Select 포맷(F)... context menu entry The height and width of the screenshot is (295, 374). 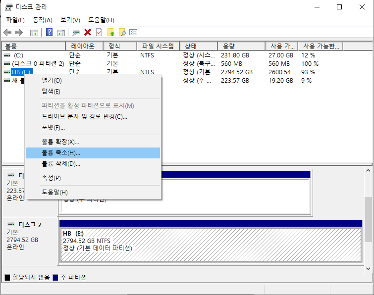93,128
